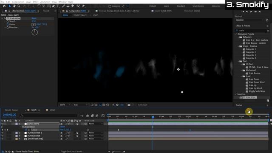
Task: Select the Zoom magnifier tool
Action: (19, 6)
